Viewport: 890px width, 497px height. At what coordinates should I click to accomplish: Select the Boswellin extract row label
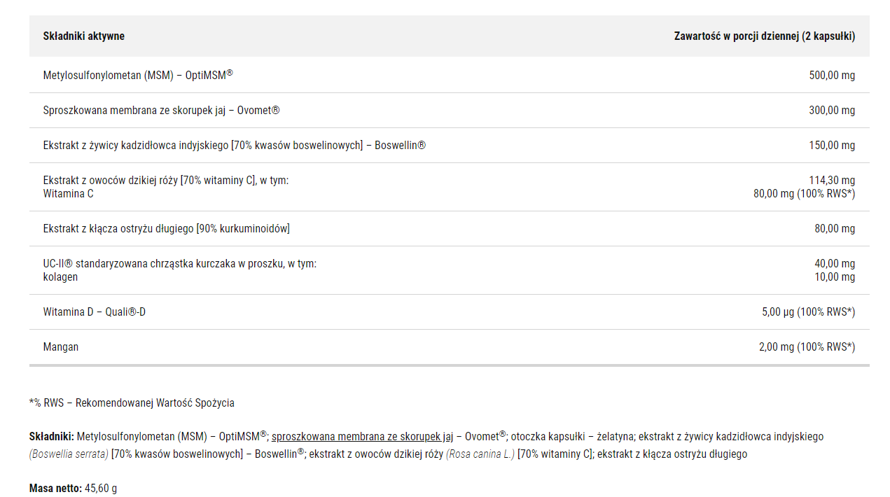[235, 146]
